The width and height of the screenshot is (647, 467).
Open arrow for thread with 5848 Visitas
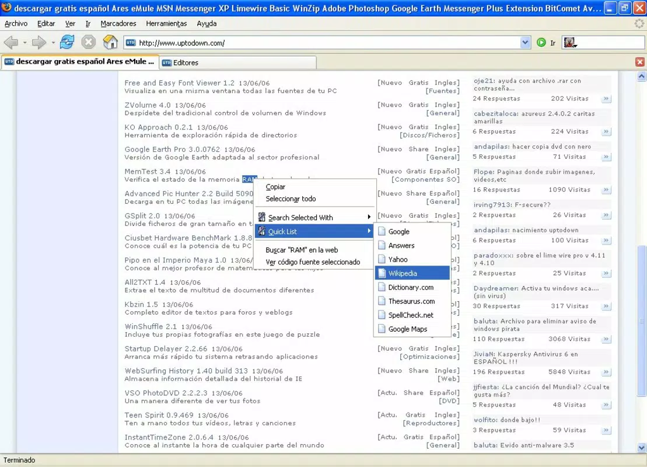(x=606, y=372)
